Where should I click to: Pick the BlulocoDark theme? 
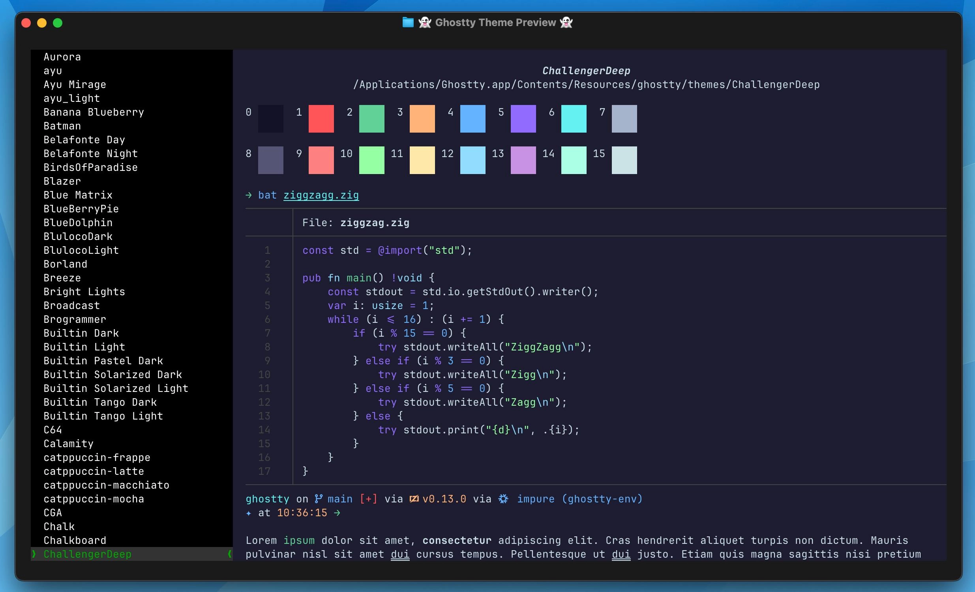[78, 237]
